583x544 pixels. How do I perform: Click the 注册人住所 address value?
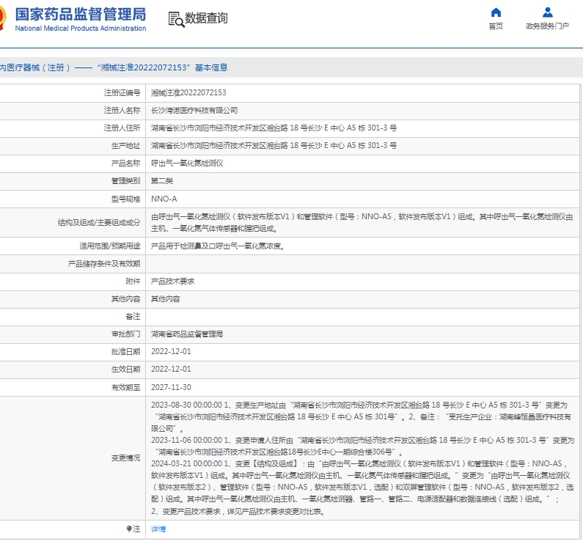[x=274, y=128]
